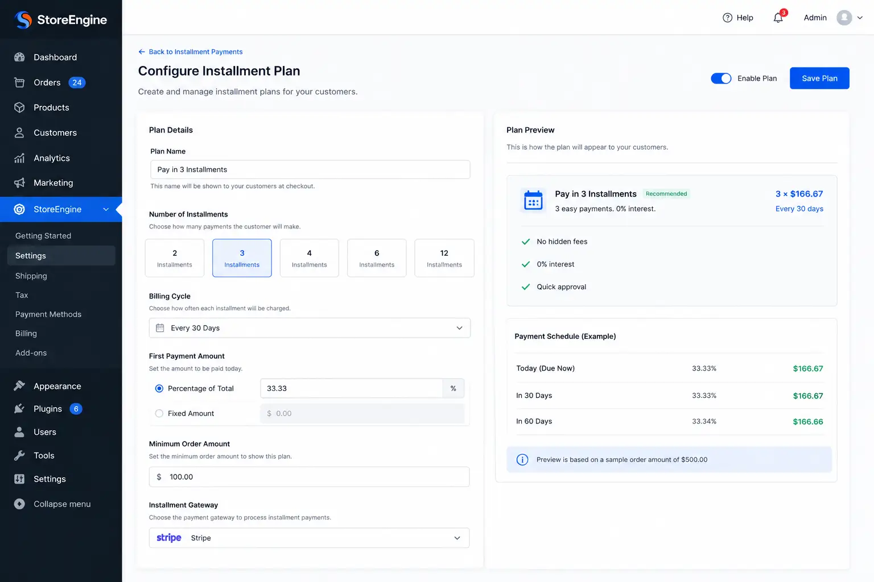
Task: Click the checkmark next to No hidden fees
Action: pos(526,242)
